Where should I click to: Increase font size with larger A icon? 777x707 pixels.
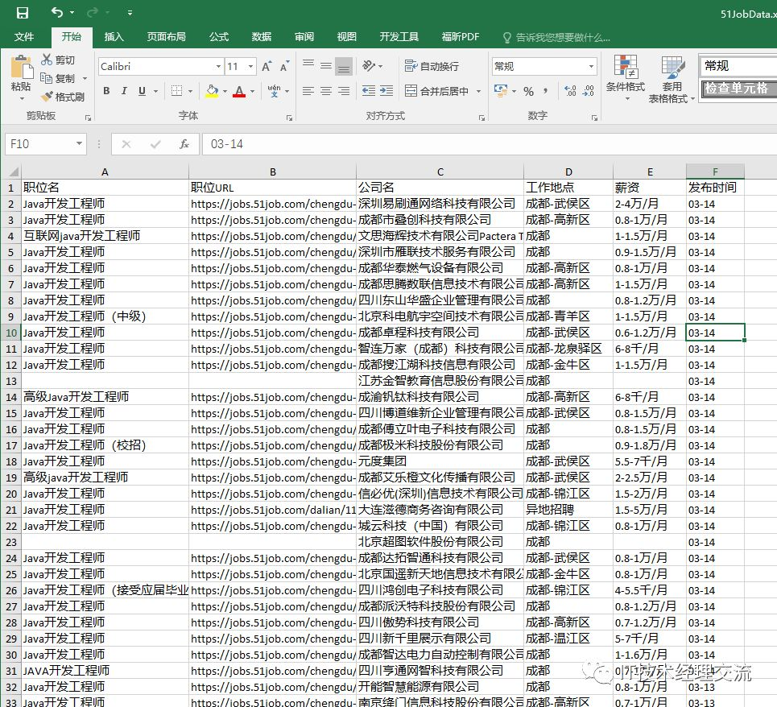267,66
